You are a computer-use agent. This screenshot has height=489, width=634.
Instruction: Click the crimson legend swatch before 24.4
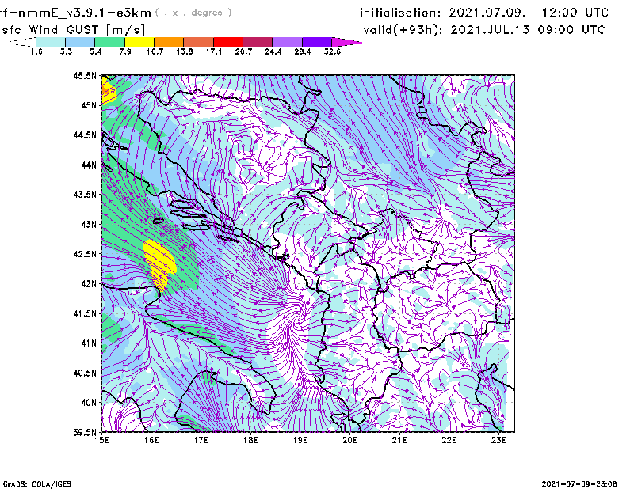tap(258, 42)
